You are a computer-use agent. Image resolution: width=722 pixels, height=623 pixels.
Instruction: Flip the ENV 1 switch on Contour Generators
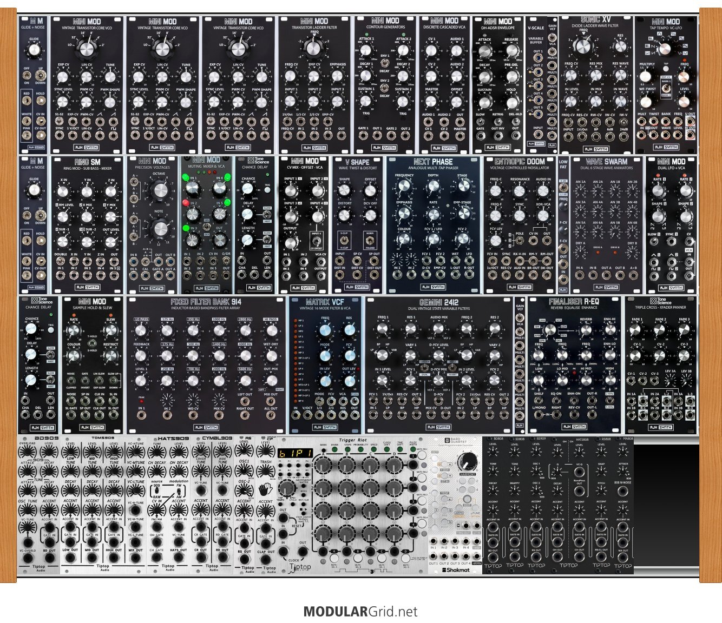click(x=385, y=63)
